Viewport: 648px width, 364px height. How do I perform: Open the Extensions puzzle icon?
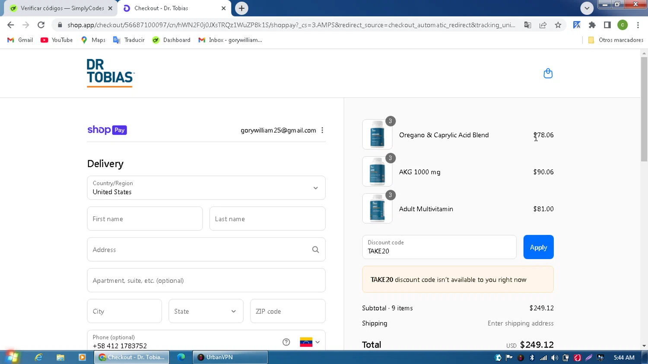coord(592,25)
